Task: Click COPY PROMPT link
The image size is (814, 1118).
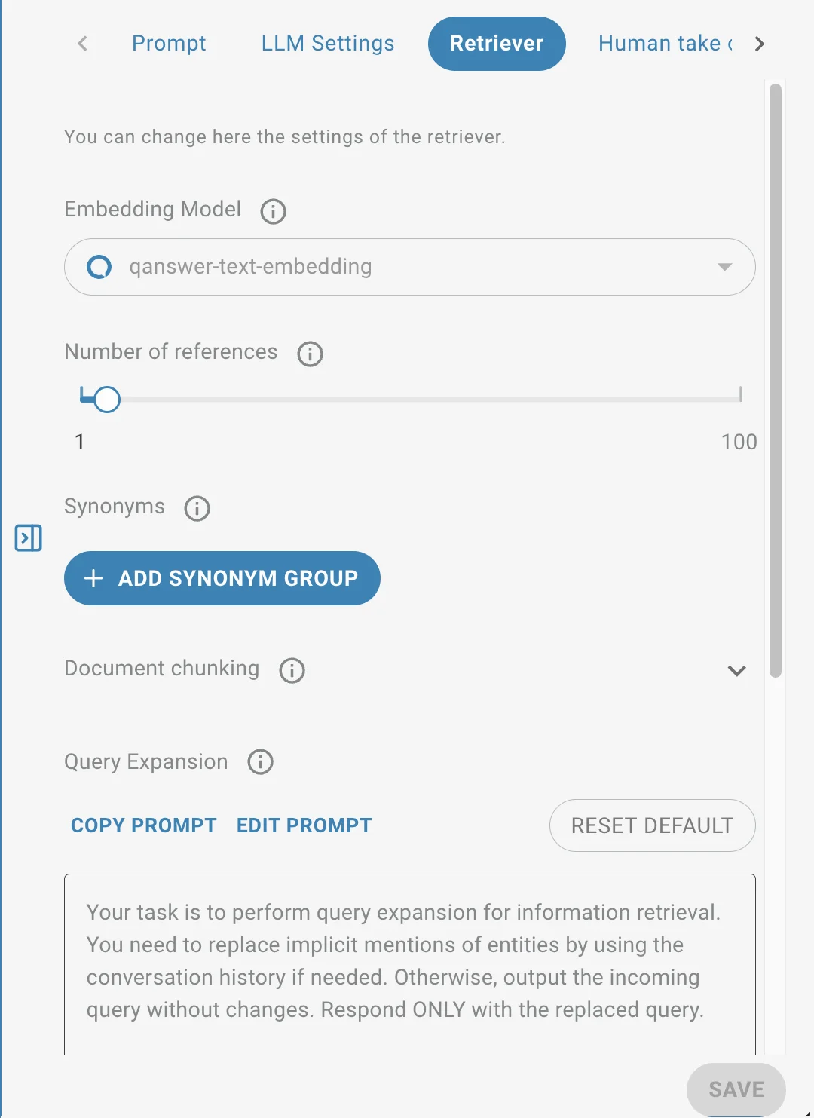Action: [x=144, y=825]
